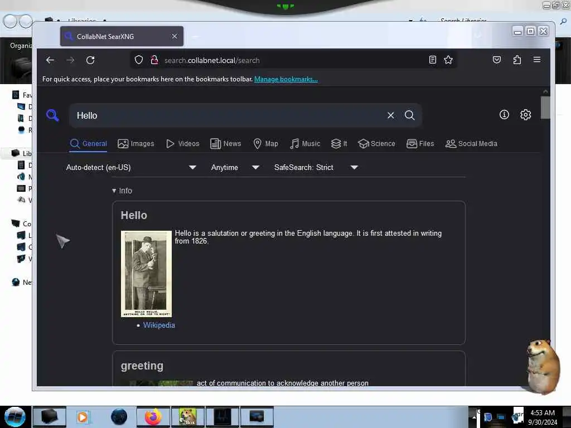Screen dimensions: 571x428
Task: Open the Firefox taskbar icon
Action: [153, 417]
